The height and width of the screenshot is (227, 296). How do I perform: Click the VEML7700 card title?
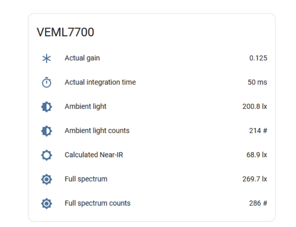(65, 32)
